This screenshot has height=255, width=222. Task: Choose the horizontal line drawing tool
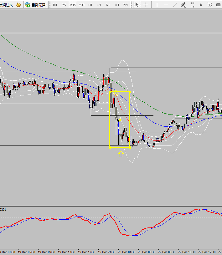click(x=166, y=5)
